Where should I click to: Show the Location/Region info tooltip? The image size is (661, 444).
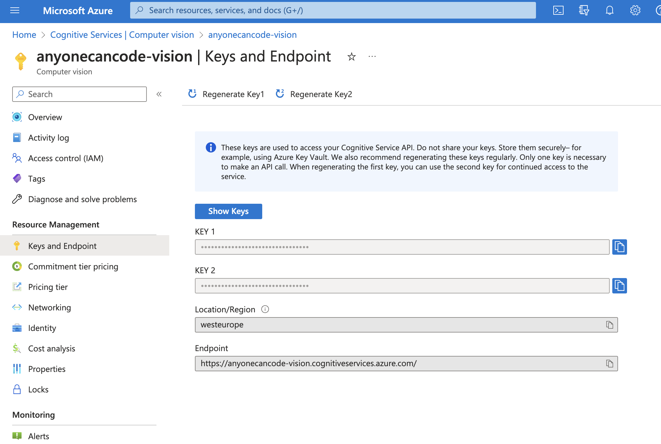tap(265, 309)
